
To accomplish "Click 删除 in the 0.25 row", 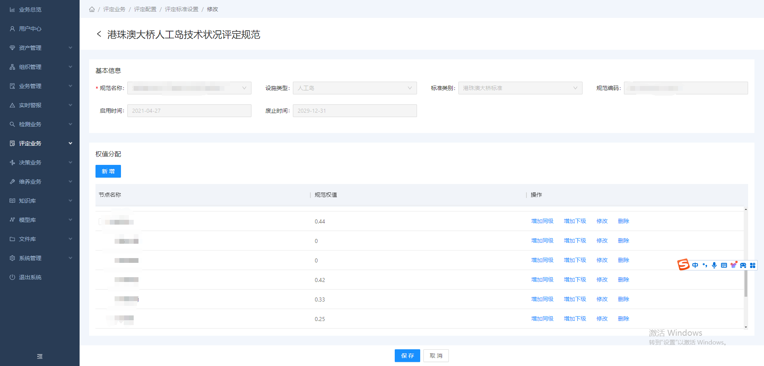I will [624, 319].
